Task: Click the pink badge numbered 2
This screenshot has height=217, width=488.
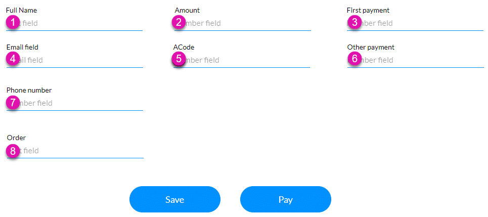Action: click(x=178, y=22)
